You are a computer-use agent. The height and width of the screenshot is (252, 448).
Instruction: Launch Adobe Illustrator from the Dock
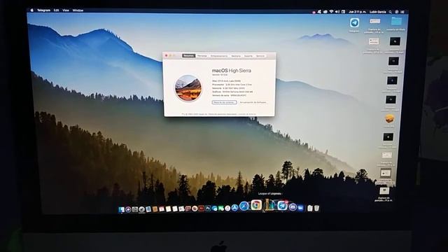(x=202, y=209)
